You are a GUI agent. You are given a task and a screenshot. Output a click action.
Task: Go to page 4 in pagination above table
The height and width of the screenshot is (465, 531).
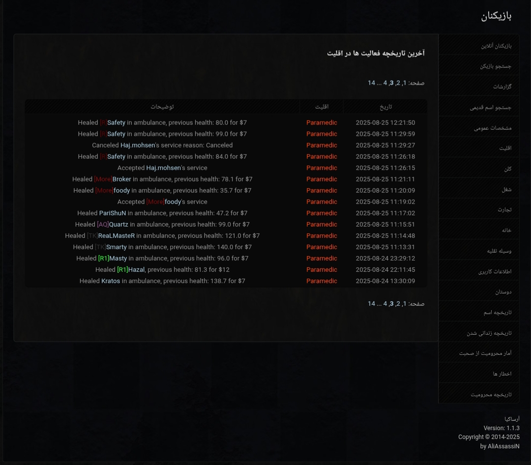(385, 83)
